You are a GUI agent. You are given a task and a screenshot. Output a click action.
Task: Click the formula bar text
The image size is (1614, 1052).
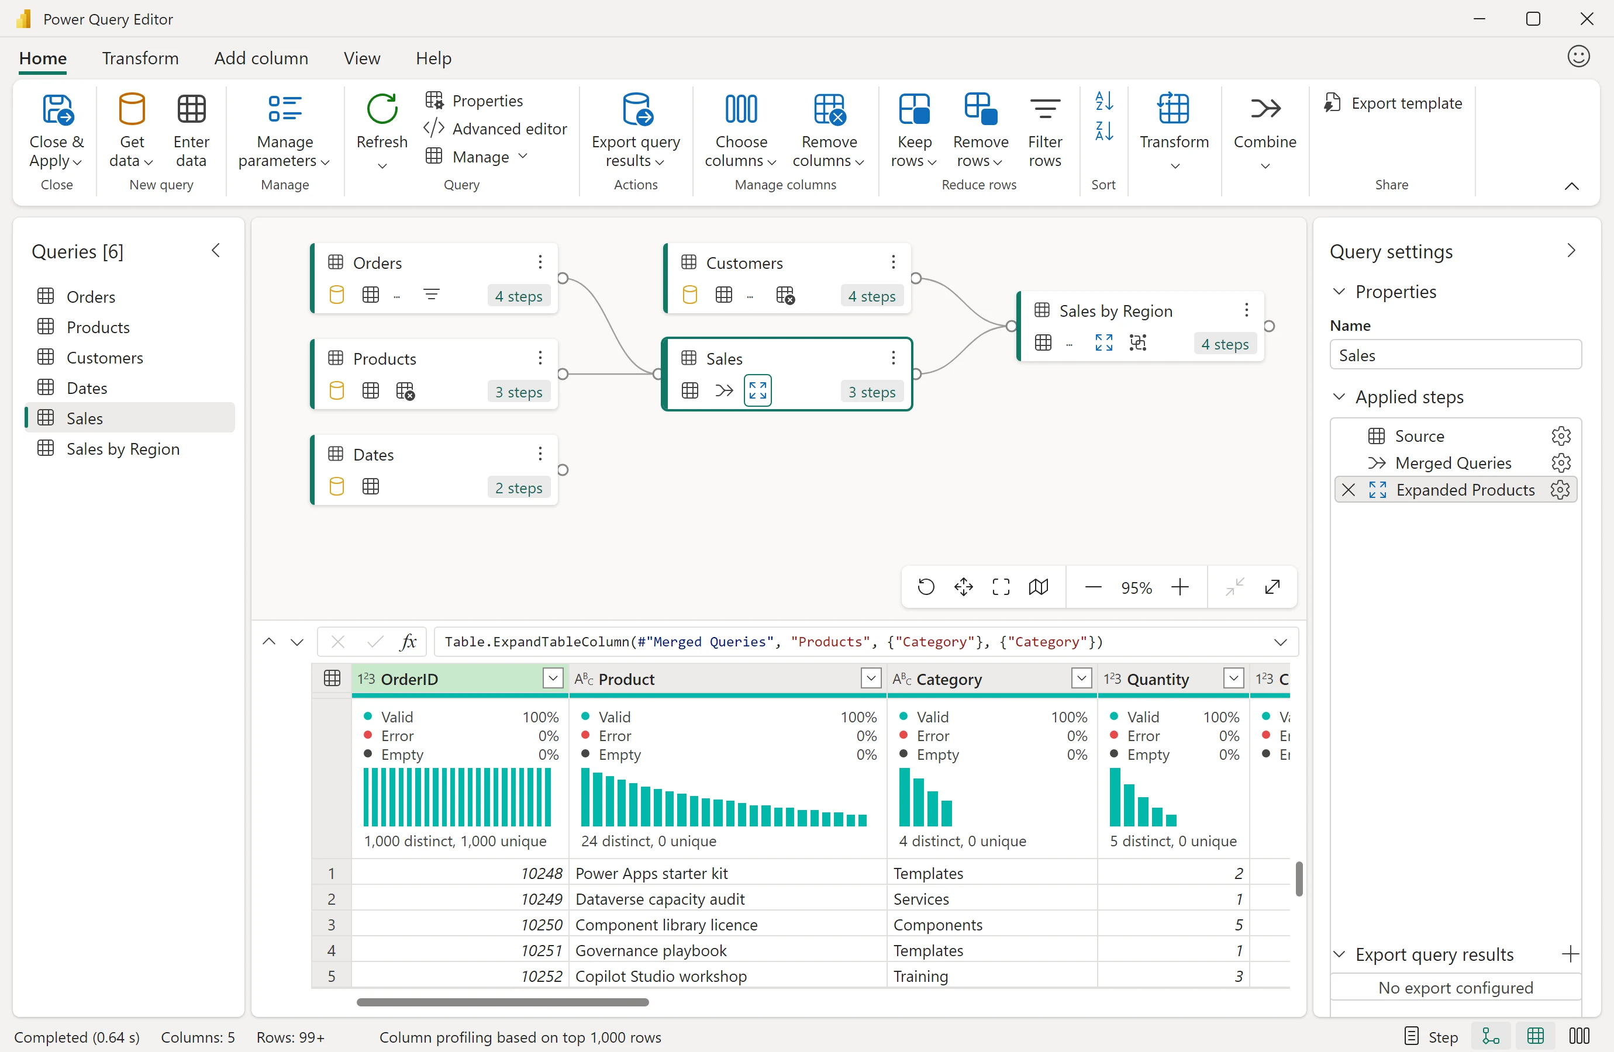tap(773, 642)
